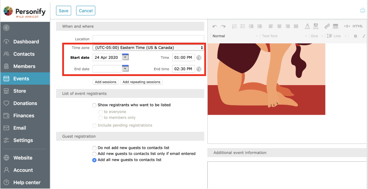Open the Line spacing dropdown
This screenshot has width=368, height=189.
(336, 36)
